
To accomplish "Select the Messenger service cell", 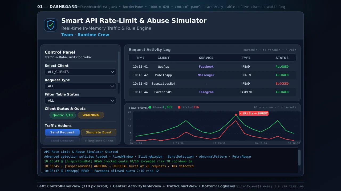I will coord(206,75).
